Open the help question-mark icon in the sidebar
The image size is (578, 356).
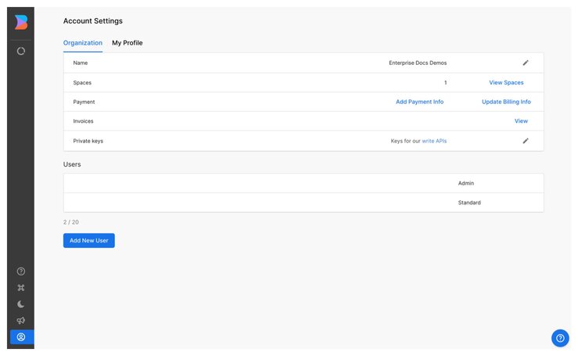point(21,271)
